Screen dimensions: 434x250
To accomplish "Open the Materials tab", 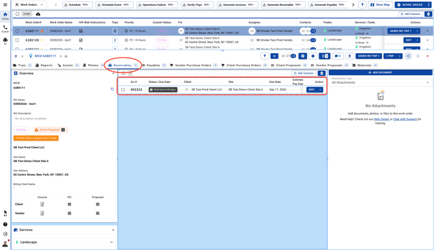I will (365, 65).
